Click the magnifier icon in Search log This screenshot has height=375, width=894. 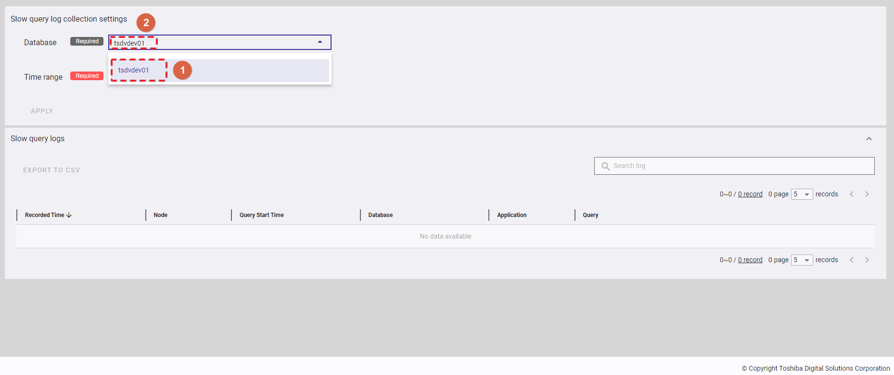(x=605, y=166)
